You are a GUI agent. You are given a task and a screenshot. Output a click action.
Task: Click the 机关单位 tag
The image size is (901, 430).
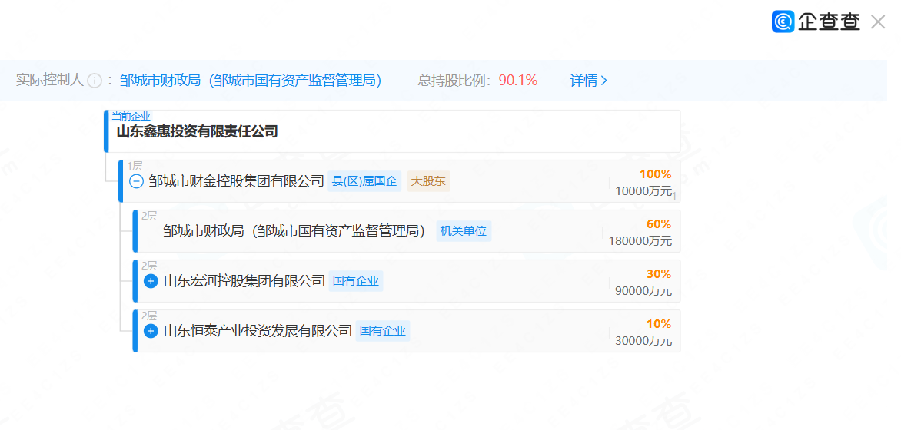463,231
